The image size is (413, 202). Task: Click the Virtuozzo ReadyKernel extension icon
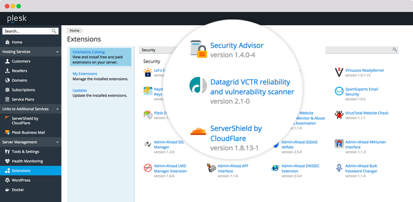(339, 72)
